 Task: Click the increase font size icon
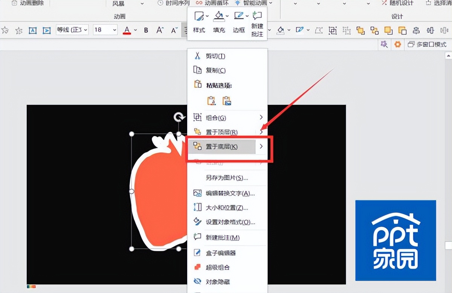[160, 30]
